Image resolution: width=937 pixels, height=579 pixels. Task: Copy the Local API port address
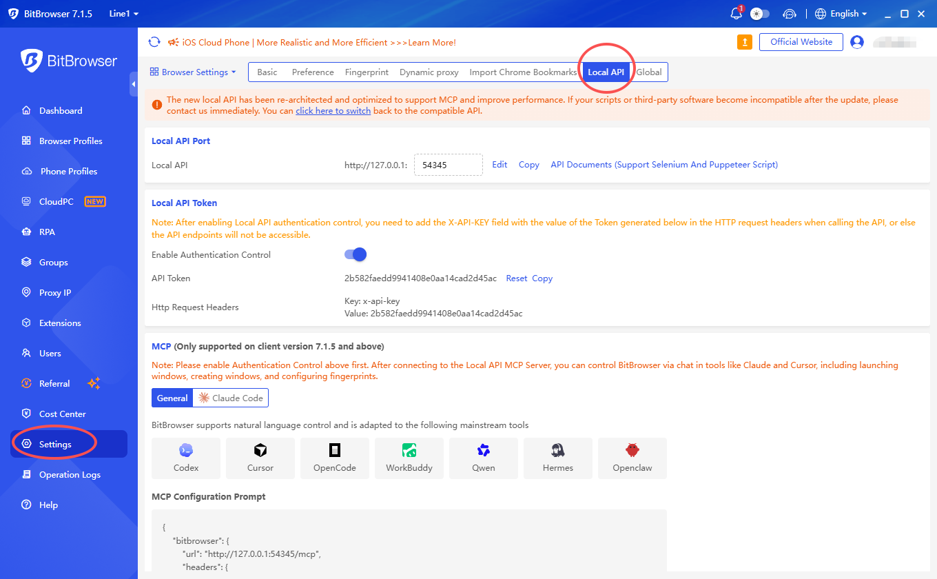529,165
